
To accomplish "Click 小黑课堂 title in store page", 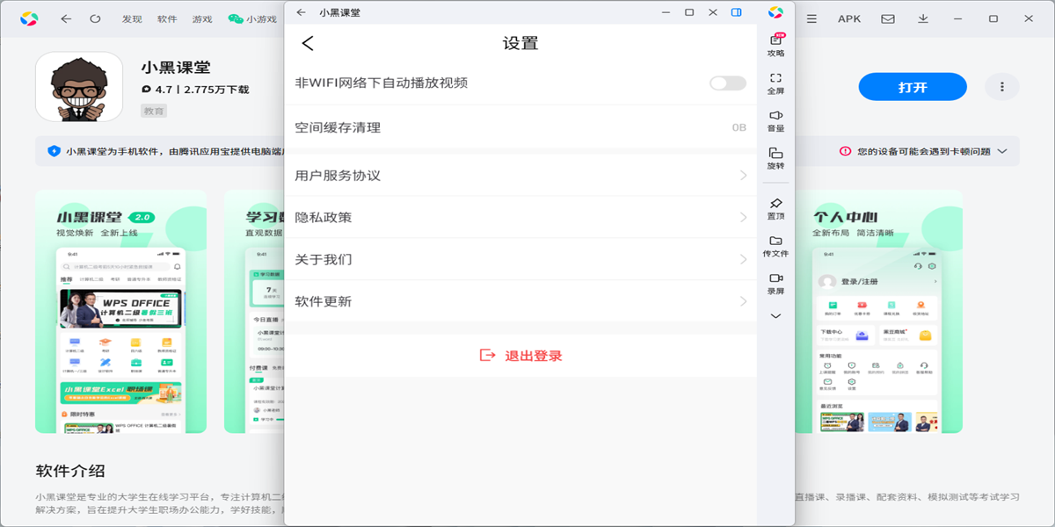I will pos(176,68).
